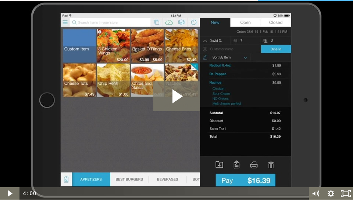Click the NO Onions modifier
Screen dimensions: 353x200
pyautogui.click(x=220, y=99)
